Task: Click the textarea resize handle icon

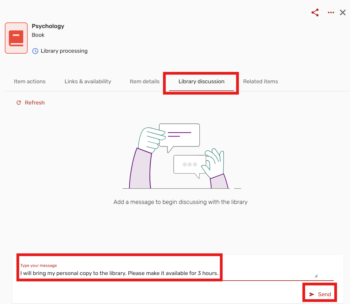Action: tap(316, 276)
